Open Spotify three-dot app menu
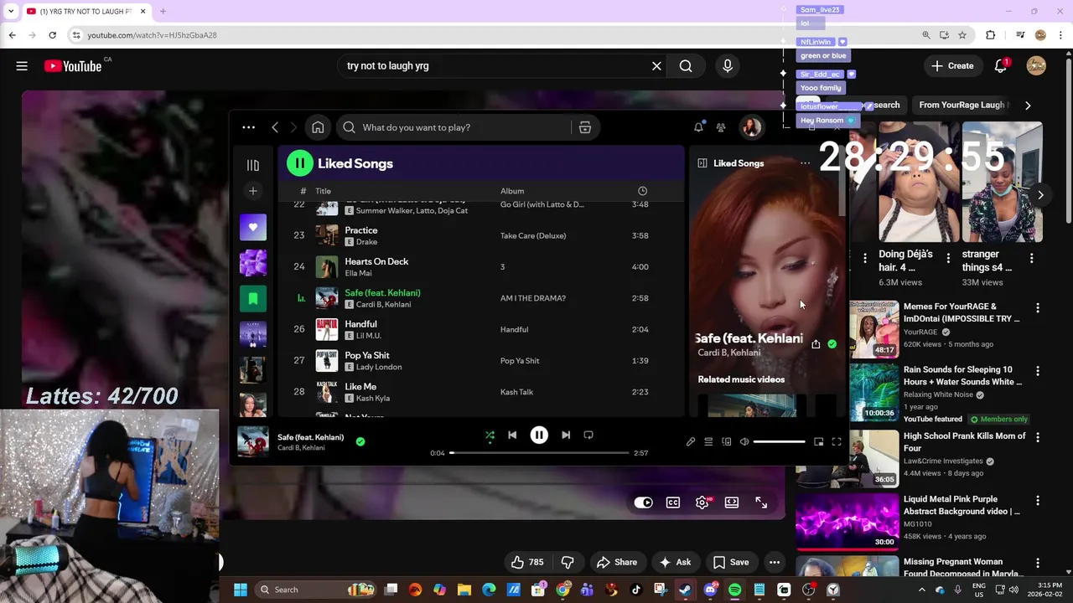This screenshot has height=603, width=1073. [248, 127]
